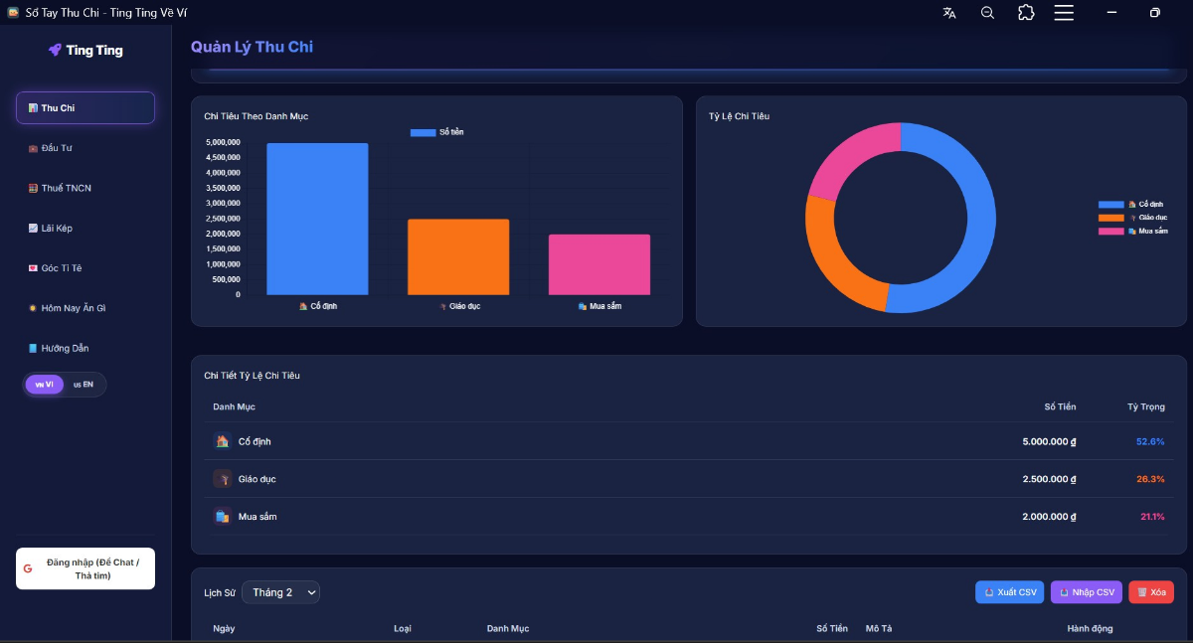Click the blue Cố định bar in chart
The width and height of the screenshot is (1193, 643).
click(317, 219)
